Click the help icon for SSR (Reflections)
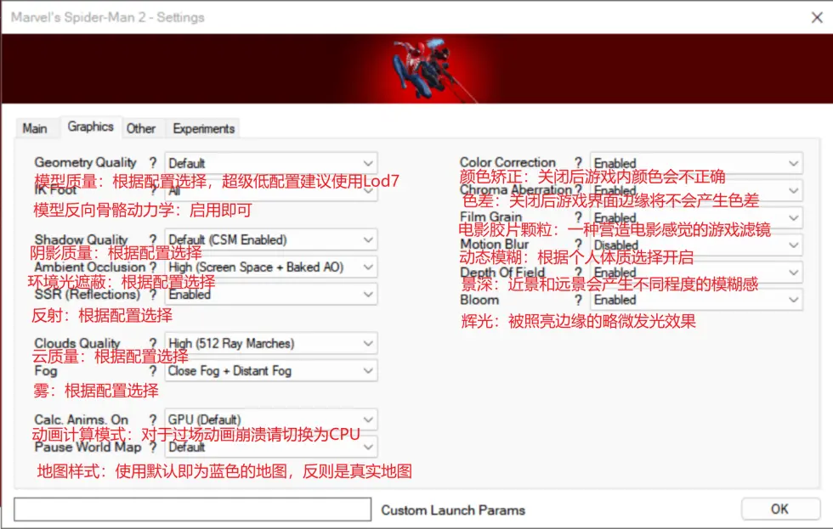The height and width of the screenshot is (529, 833). click(x=153, y=295)
